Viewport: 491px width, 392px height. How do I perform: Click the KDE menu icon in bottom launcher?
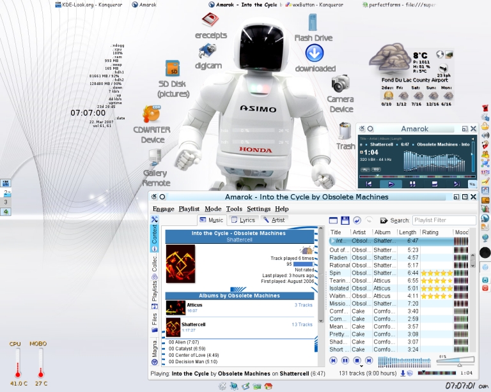[222, 386]
